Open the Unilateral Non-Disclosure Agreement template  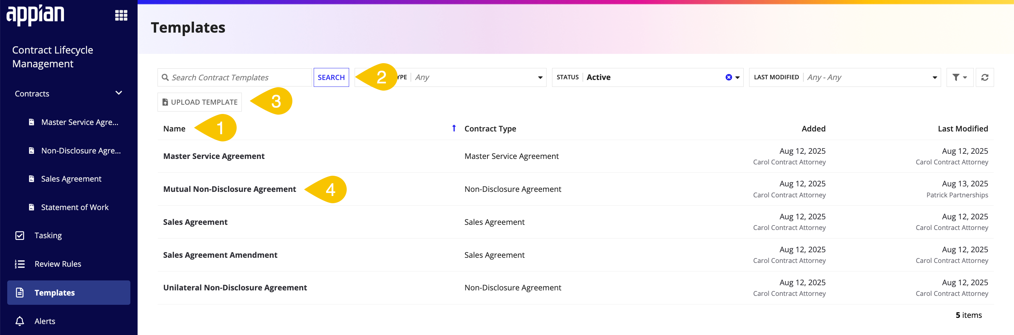pyautogui.click(x=235, y=288)
